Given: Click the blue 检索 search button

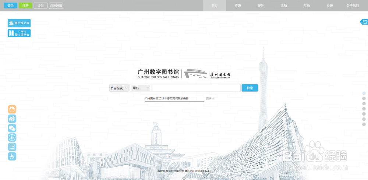Looking at the screenshot, I should click(x=250, y=88).
